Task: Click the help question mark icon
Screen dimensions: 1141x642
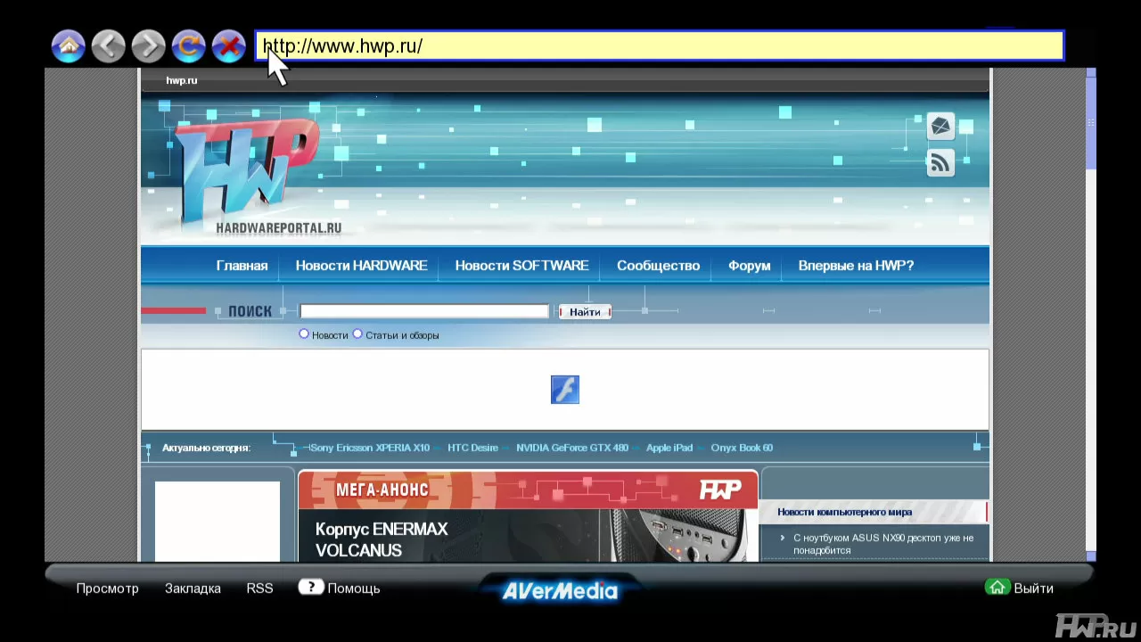Action: (x=310, y=587)
